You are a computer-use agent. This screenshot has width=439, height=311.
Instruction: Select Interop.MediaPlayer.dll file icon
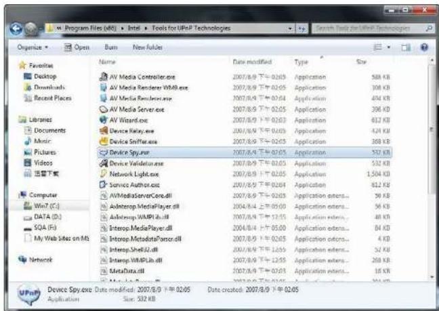(104, 228)
